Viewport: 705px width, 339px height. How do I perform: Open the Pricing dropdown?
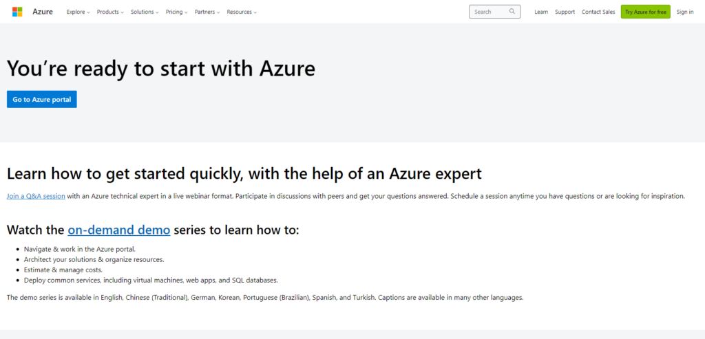(x=176, y=12)
